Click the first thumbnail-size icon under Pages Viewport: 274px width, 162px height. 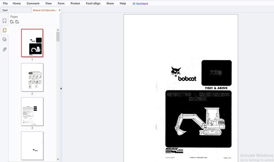coord(12,22)
